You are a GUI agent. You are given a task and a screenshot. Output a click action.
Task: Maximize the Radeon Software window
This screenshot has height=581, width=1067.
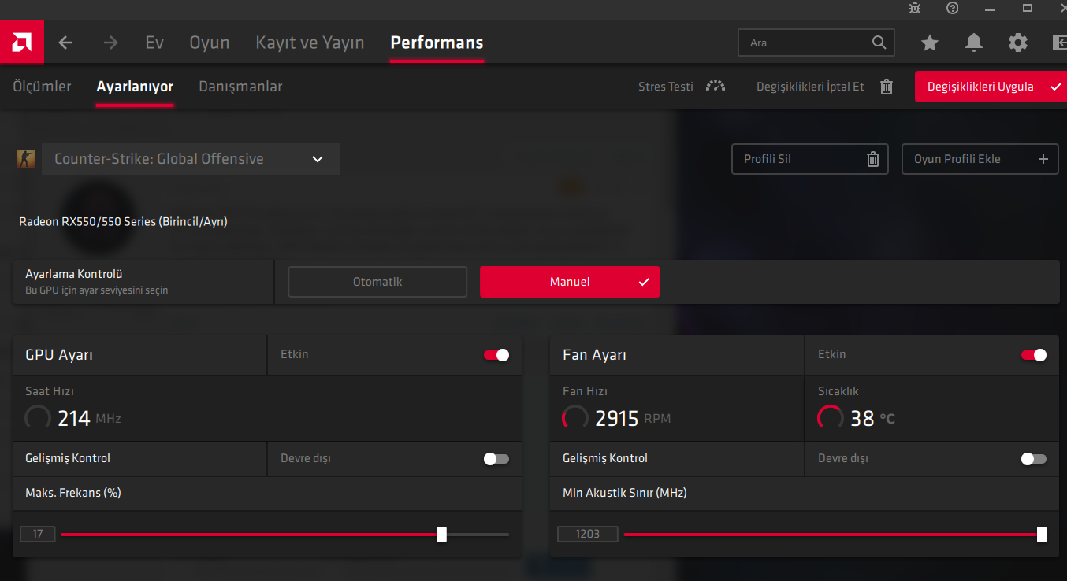[1028, 8]
